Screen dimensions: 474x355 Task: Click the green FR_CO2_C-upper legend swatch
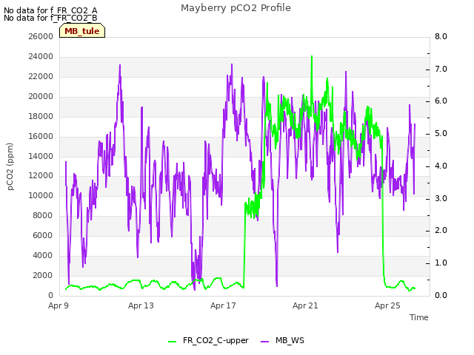172,342
